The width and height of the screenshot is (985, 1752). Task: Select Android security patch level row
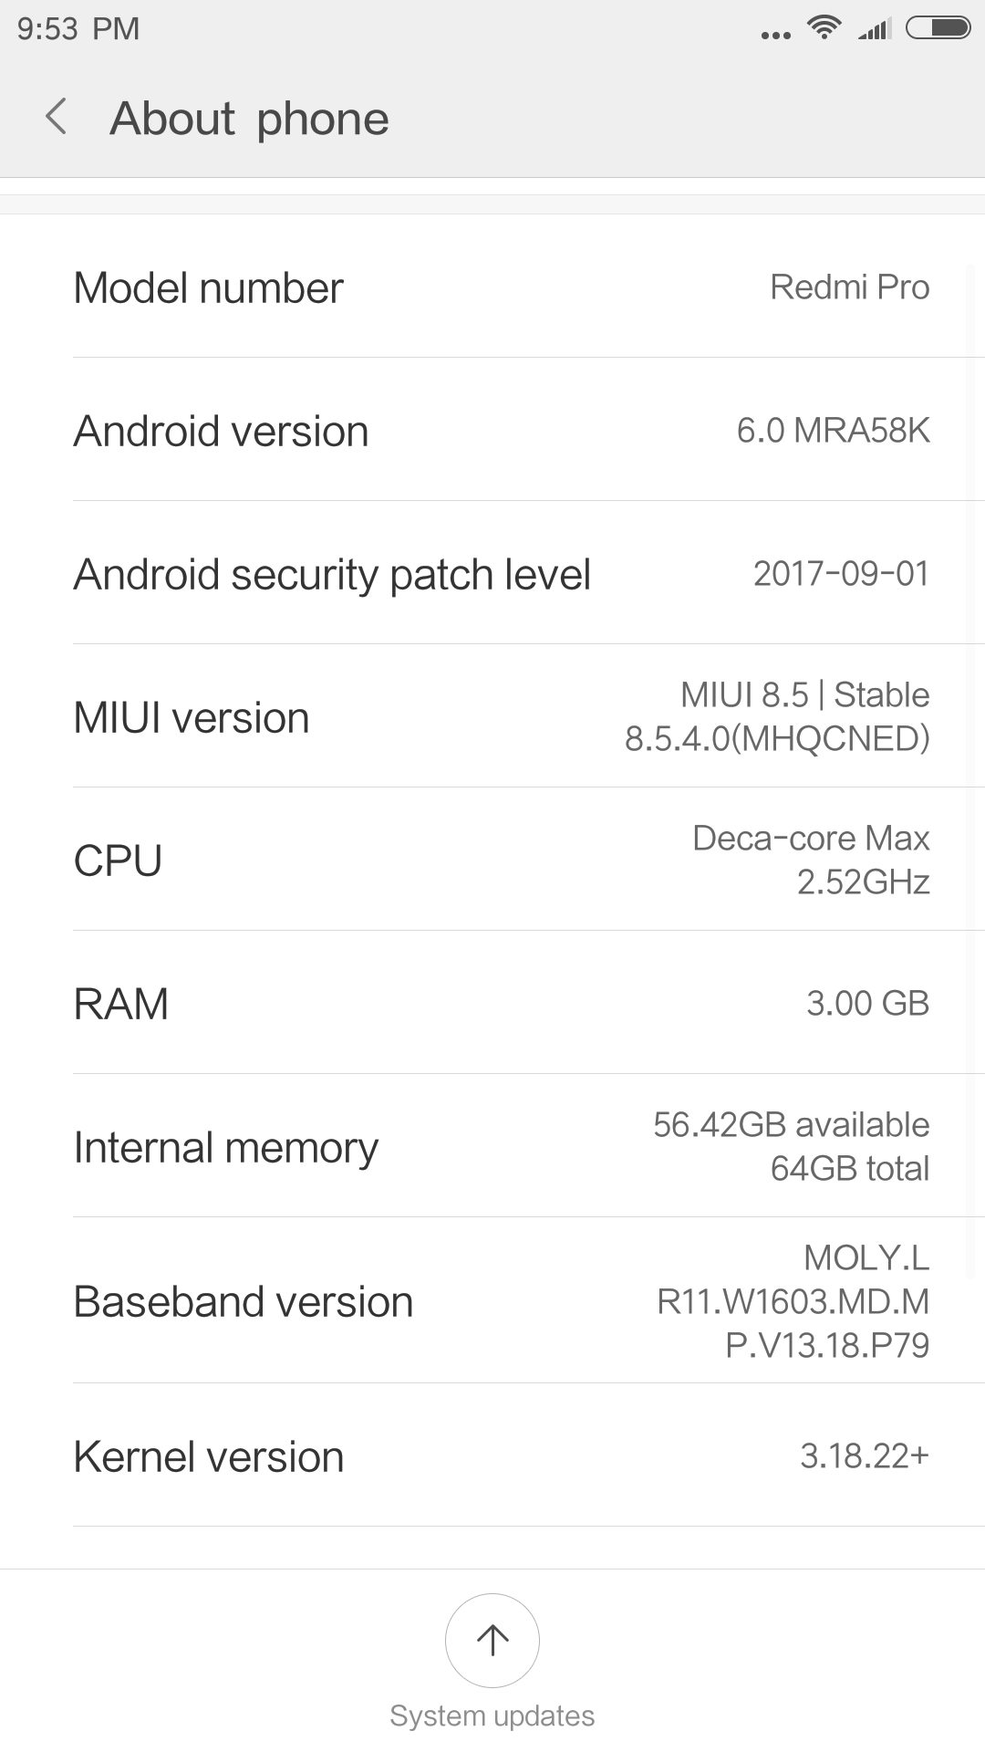[x=493, y=574]
